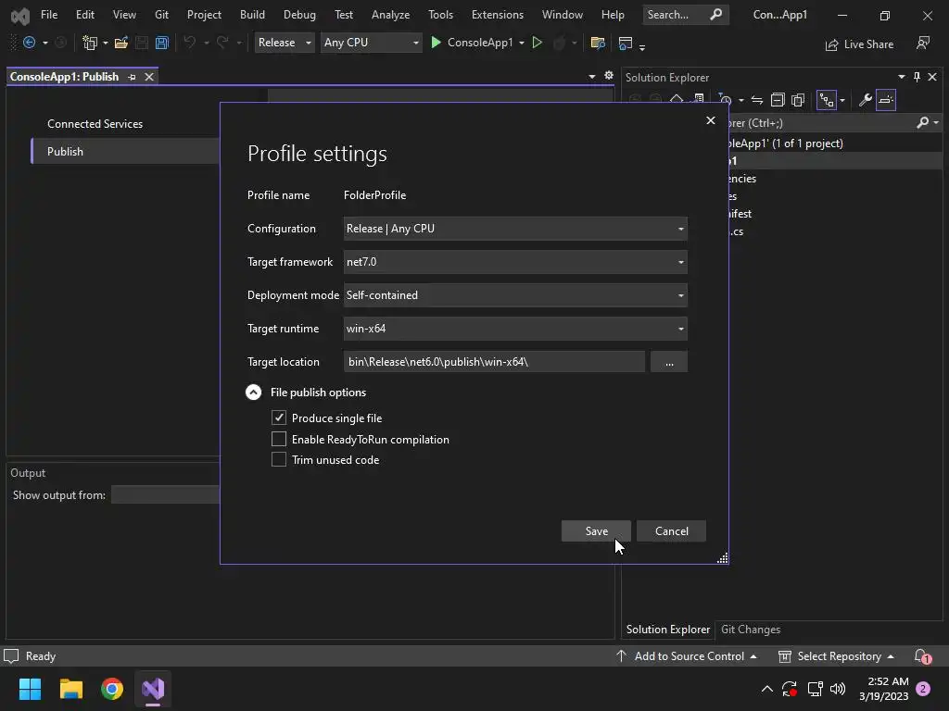Click the pin icon on ConsoleApp1 Publish tab
949x711 pixels.
[x=132, y=77]
